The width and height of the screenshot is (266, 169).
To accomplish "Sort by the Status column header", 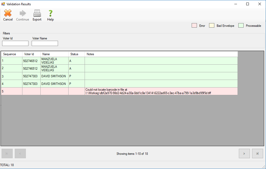I will [x=76, y=54].
